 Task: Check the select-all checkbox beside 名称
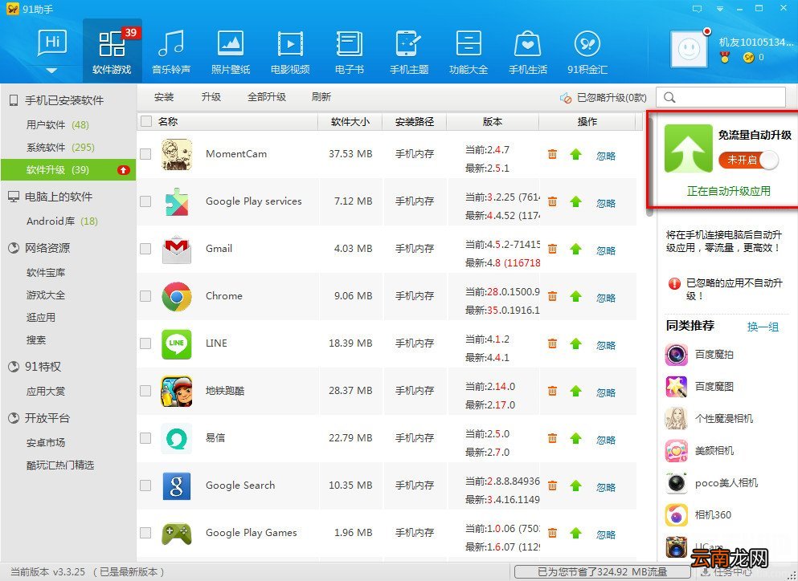point(146,121)
